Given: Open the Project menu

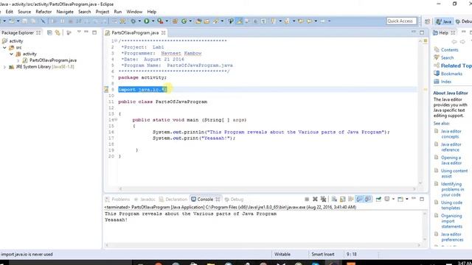Looking at the screenshot, I should tap(103, 12).
